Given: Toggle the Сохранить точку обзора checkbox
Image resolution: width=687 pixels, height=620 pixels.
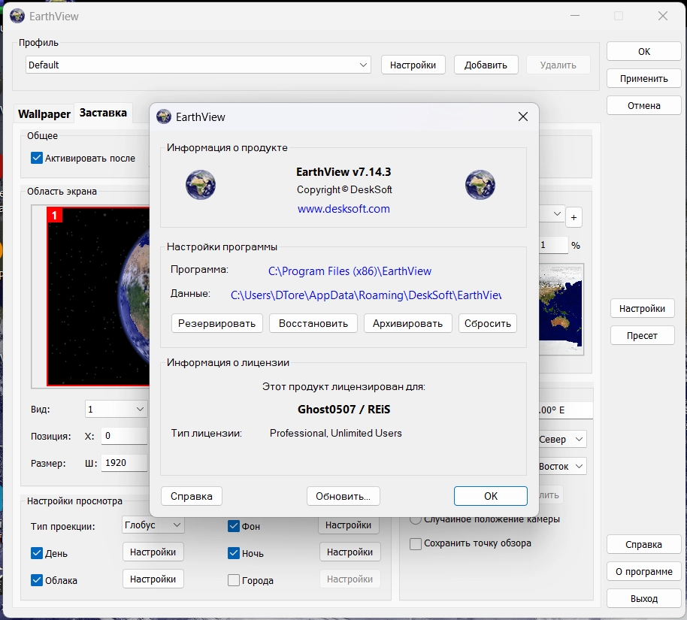Looking at the screenshot, I should [x=416, y=543].
